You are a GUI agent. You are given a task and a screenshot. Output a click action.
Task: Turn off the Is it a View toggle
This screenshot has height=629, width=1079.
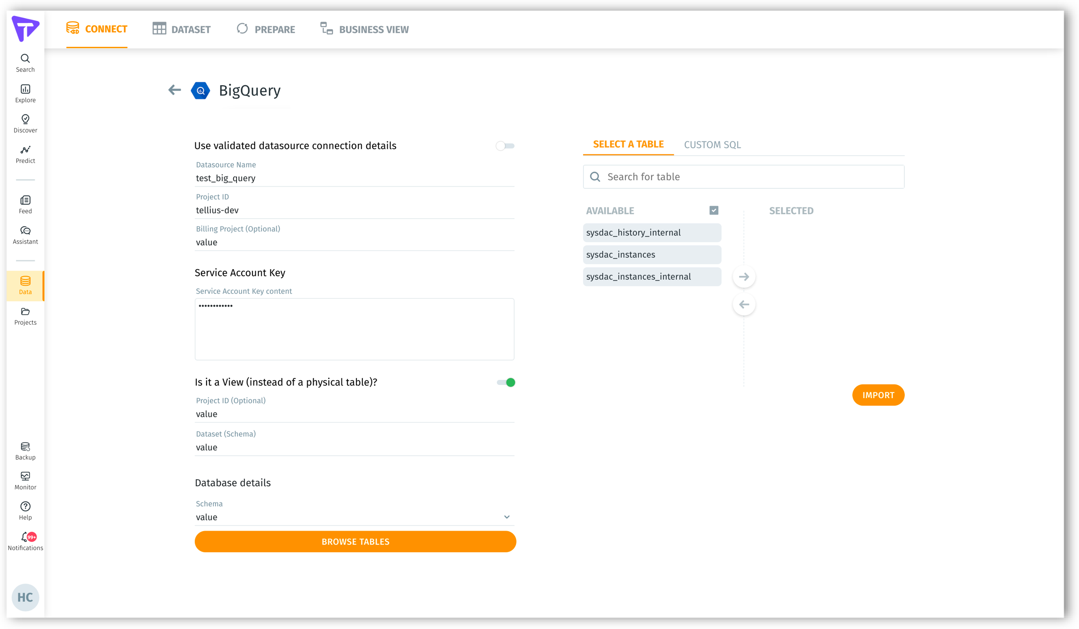pyautogui.click(x=506, y=383)
